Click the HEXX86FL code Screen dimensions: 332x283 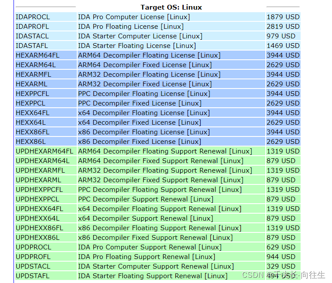pyautogui.click(x=33, y=132)
